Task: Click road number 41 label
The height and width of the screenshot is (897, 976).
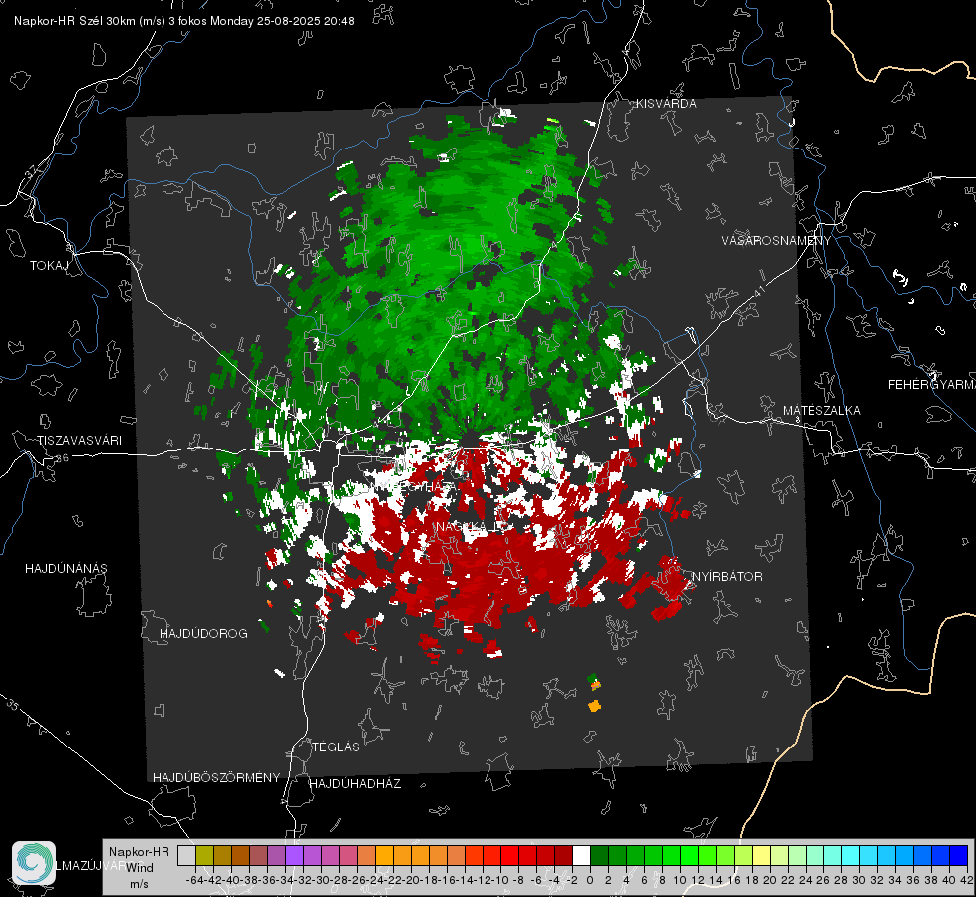Action: tap(759, 291)
